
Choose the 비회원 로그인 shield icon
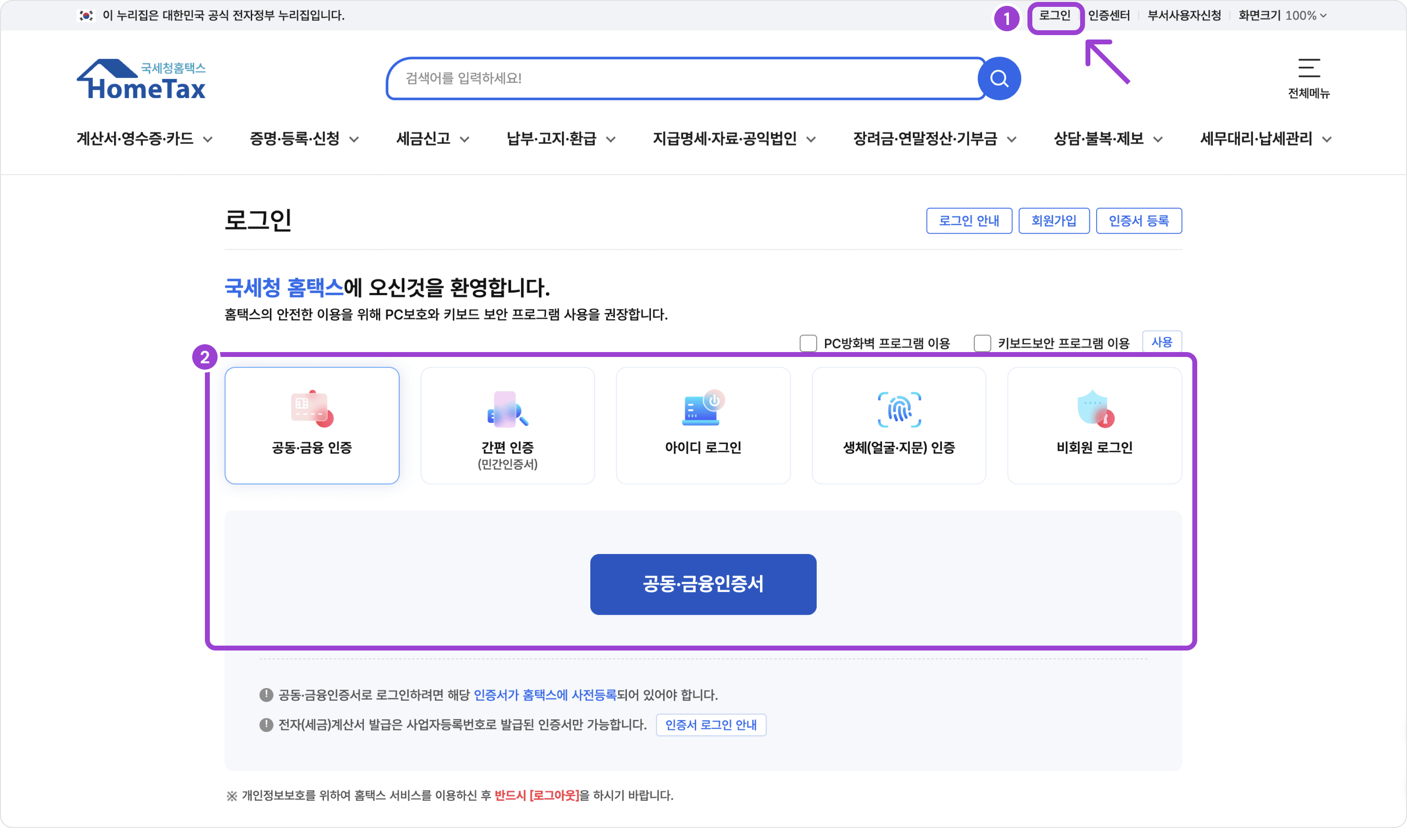click(1094, 410)
